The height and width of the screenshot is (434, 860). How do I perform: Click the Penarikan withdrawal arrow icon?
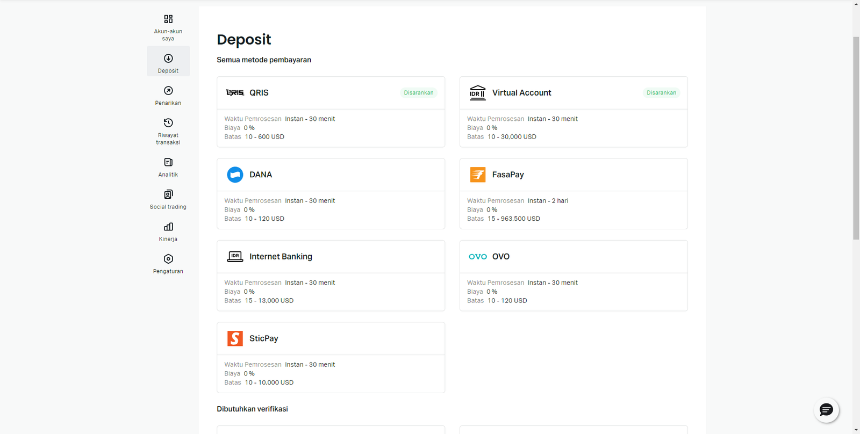(168, 91)
